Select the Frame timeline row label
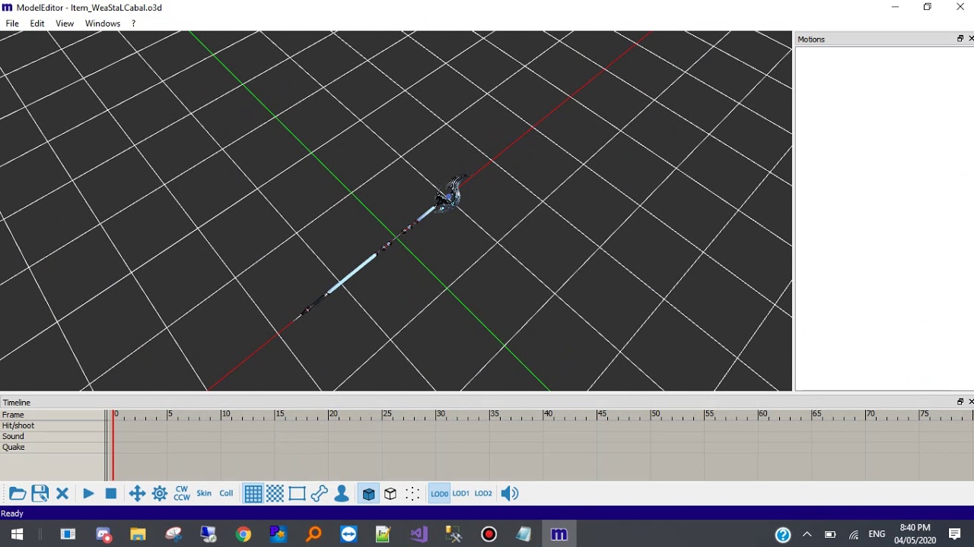Image resolution: width=974 pixels, height=547 pixels. pyautogui.click(x=13, y=415)
